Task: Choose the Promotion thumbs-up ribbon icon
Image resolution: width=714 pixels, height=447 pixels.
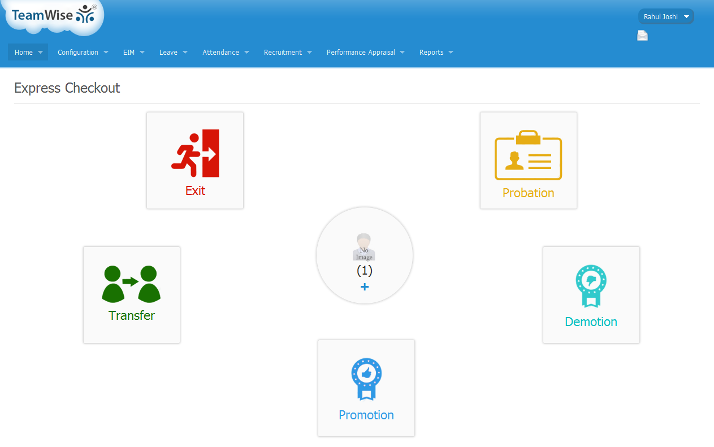Action: [366, 379]
